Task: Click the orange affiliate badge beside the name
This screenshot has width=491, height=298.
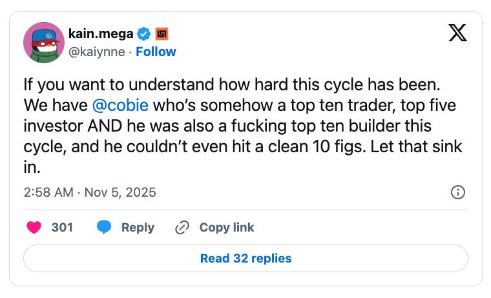Action: (162, 34)
